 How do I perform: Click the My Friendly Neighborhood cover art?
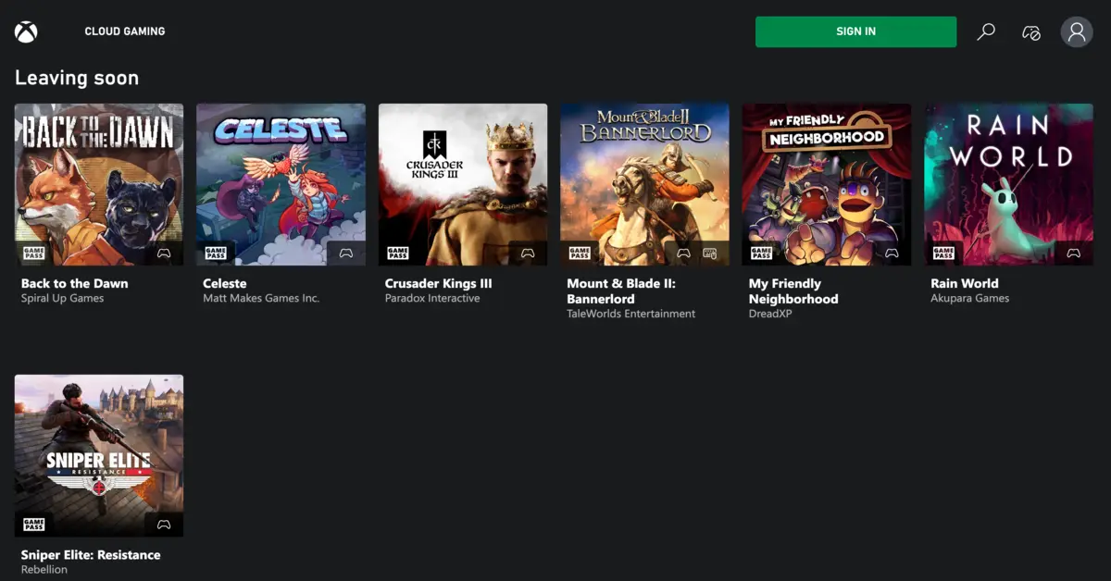click(827, 184)
